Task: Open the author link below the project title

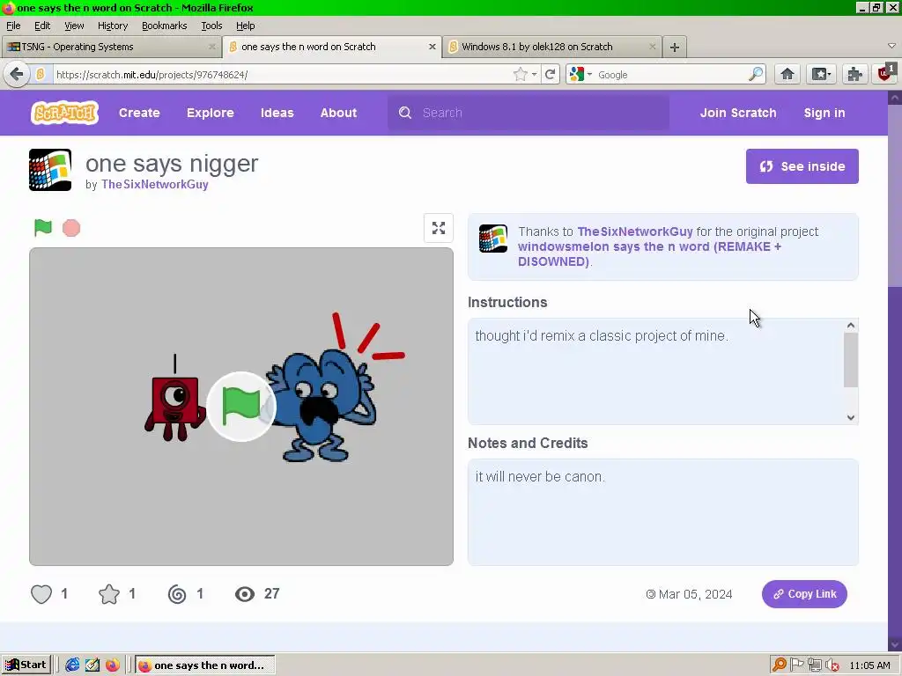Action: click(x=155, y=185)
